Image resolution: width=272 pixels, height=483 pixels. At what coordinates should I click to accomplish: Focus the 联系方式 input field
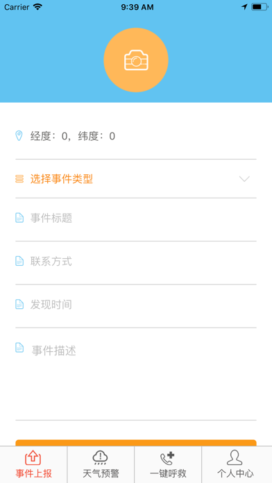click(136, 261)
